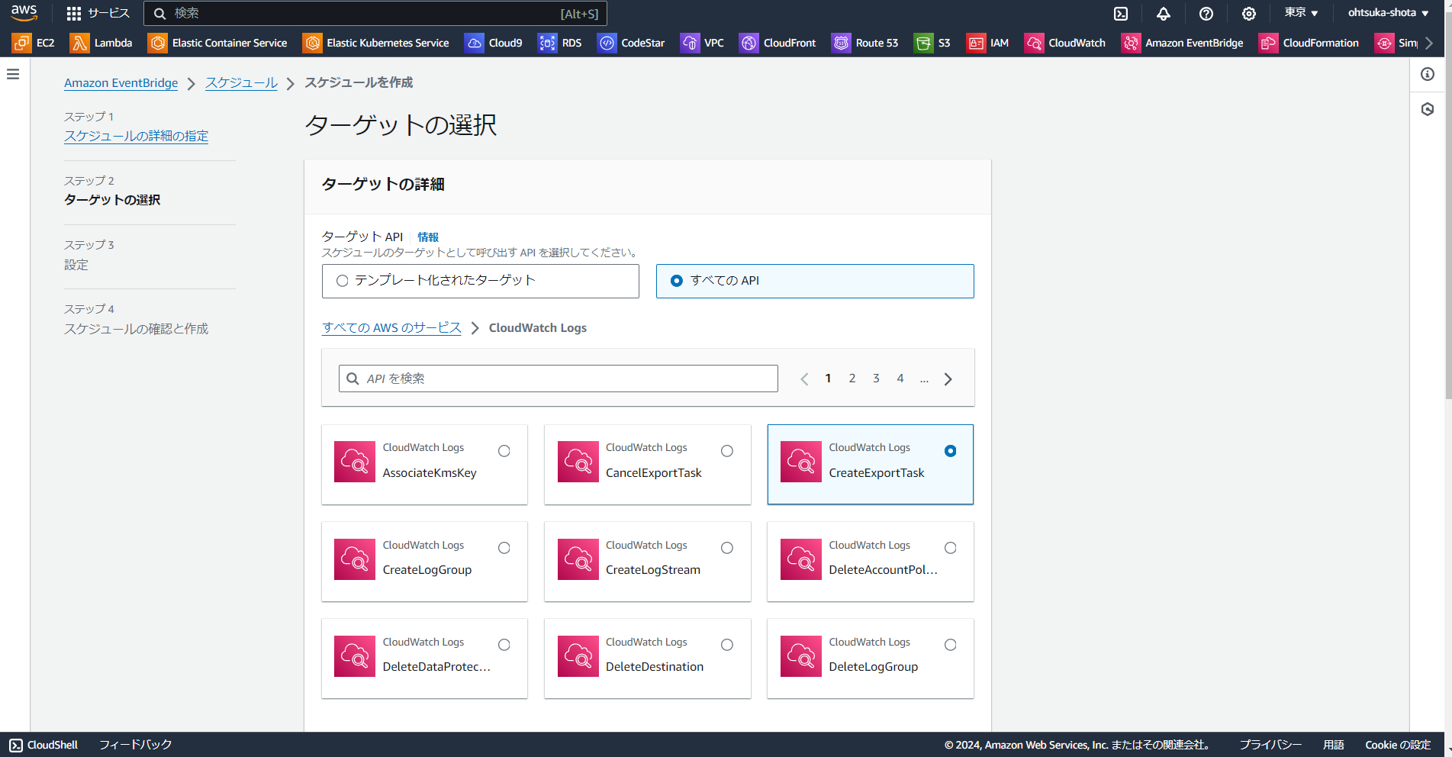Open S3 from the favorites bar

coord(932,43)
